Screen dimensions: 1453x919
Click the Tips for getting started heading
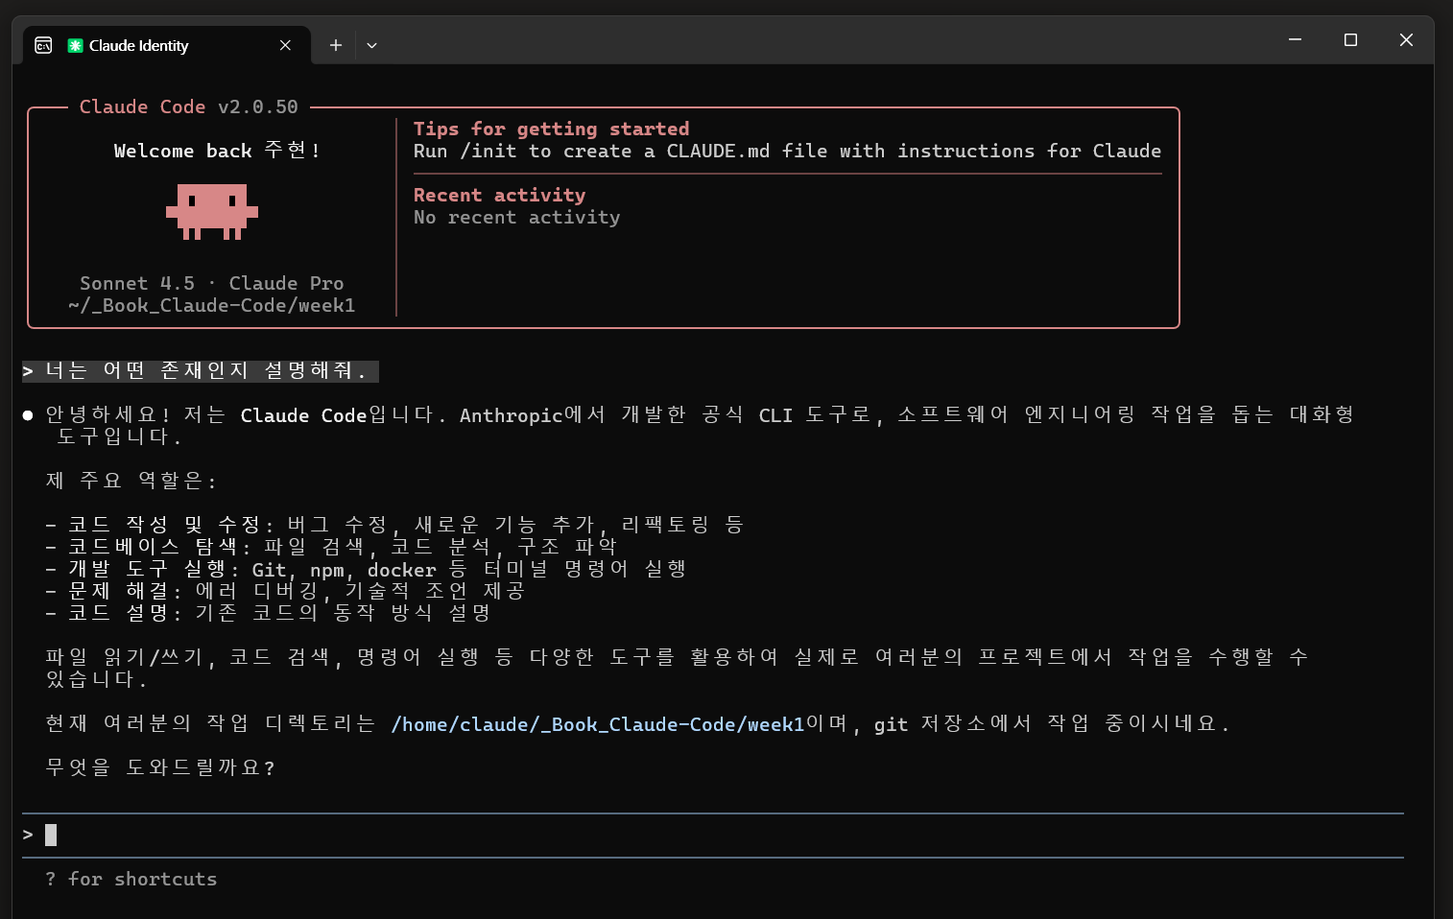(x=551, y=129)
